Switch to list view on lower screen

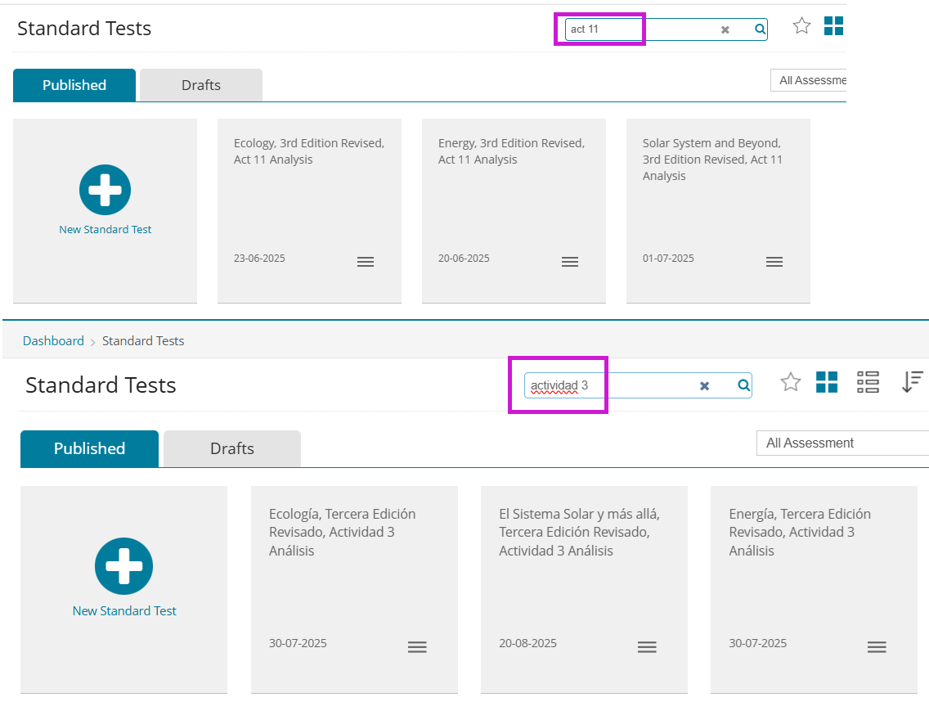point(868,381)
